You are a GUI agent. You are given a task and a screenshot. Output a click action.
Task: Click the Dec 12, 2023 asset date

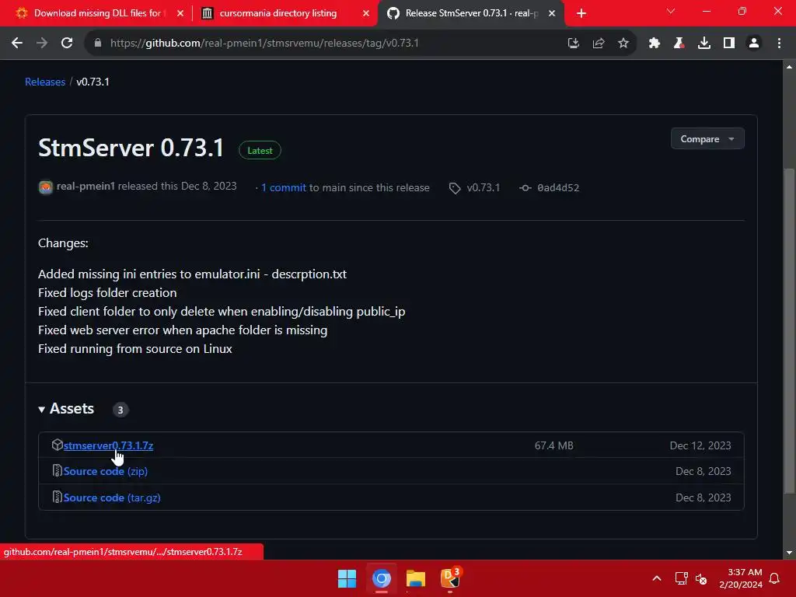(700, 445)
